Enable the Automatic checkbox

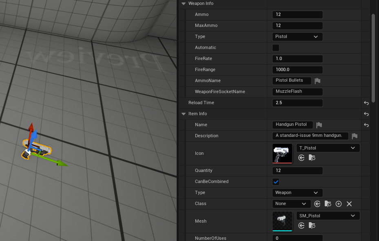(x=276, y=48)
